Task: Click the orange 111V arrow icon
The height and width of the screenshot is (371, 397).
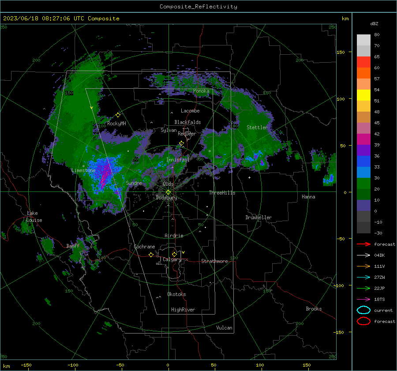Action: (363, 266)
